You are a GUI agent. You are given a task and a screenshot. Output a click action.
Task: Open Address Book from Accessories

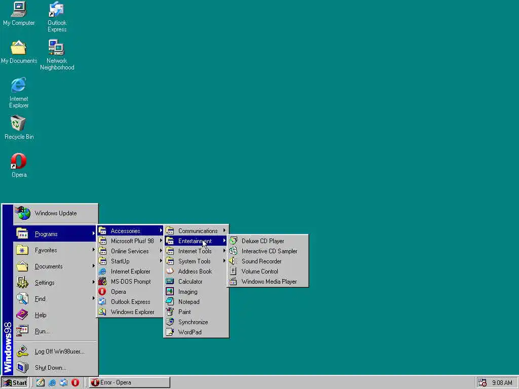196,271
